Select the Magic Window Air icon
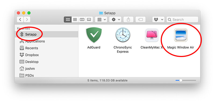This screenshot has width=215, height=103. click(181, 35)
